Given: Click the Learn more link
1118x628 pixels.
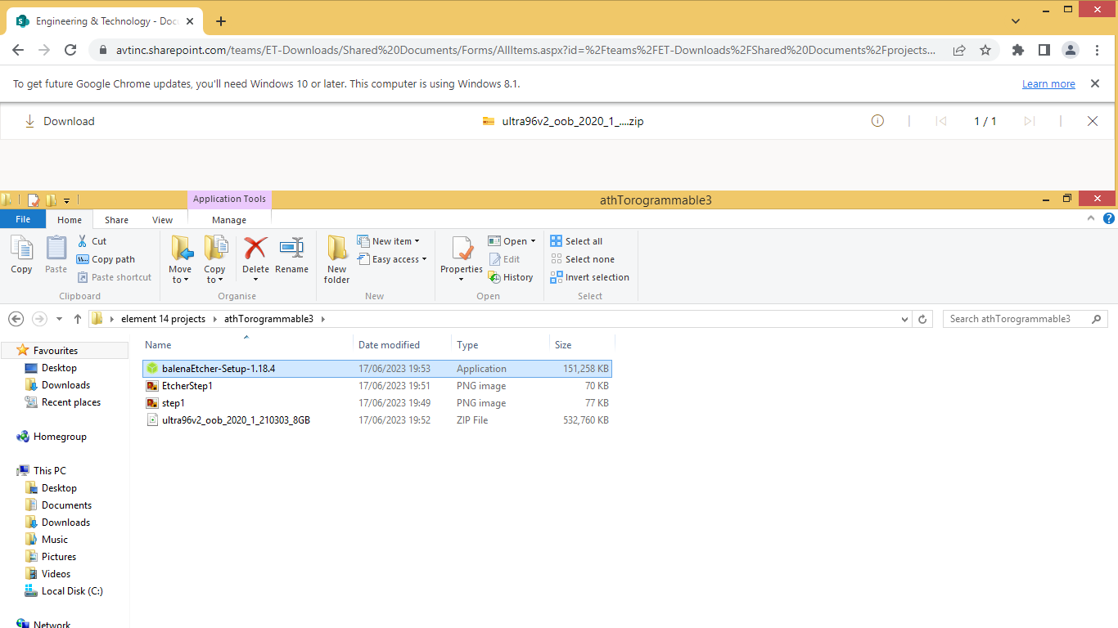Looking at the screenshot, I should [x=1048, y=84].
